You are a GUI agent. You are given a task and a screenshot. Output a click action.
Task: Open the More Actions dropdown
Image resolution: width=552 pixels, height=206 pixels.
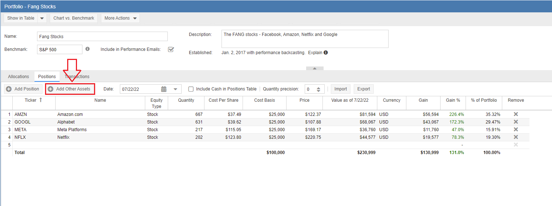121,18
